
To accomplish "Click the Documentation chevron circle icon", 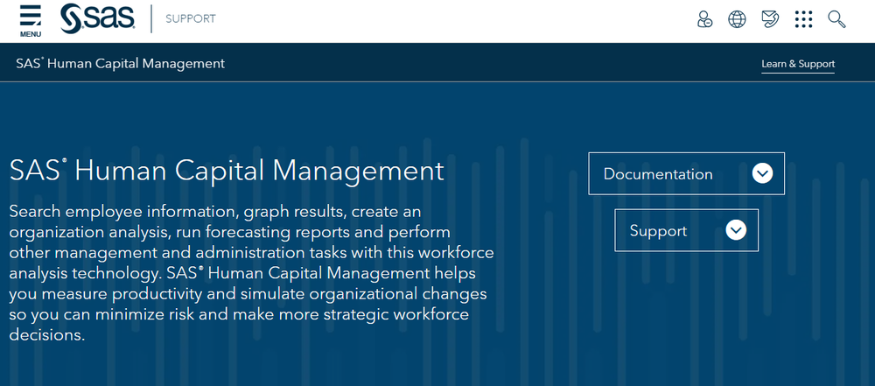I will (762, 173).
